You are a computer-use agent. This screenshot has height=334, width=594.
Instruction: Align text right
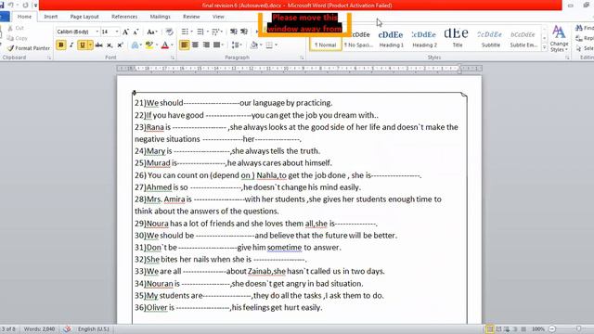point(206,45)
